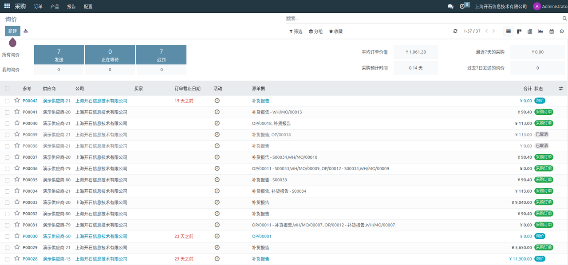Switch to calendar view
Viewport: 568px width, 265px height.
(552, 31)
